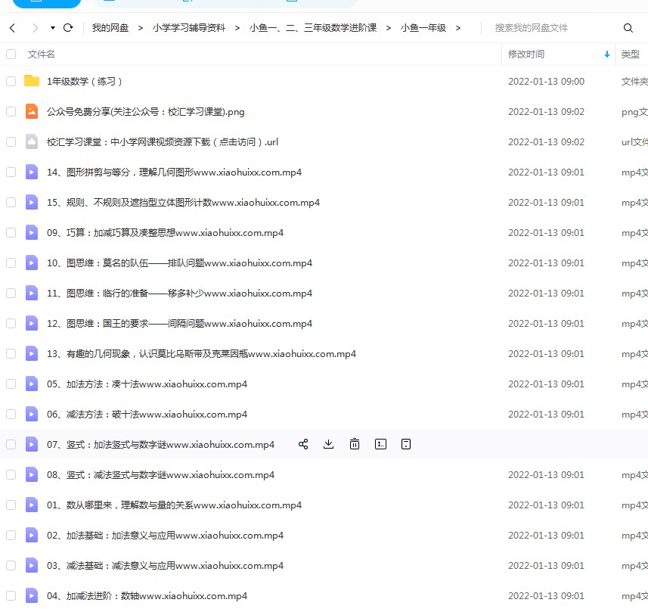Screen dimensions: 648x612
Task: Click video icon of 12、图思维 国王的要求
Action: (x=32, y=323)
